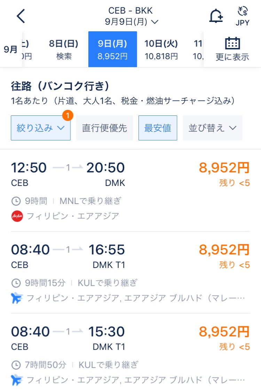Open the 並び替え sort dropdown

point(212,128)
